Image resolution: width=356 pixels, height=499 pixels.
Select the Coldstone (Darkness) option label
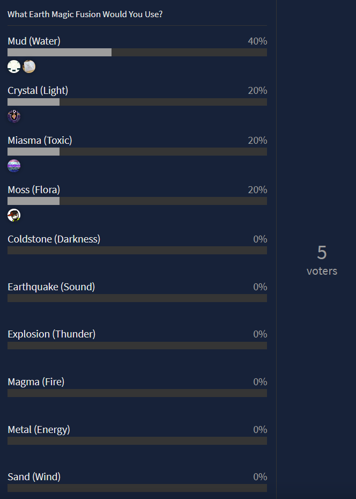(54, 239)
